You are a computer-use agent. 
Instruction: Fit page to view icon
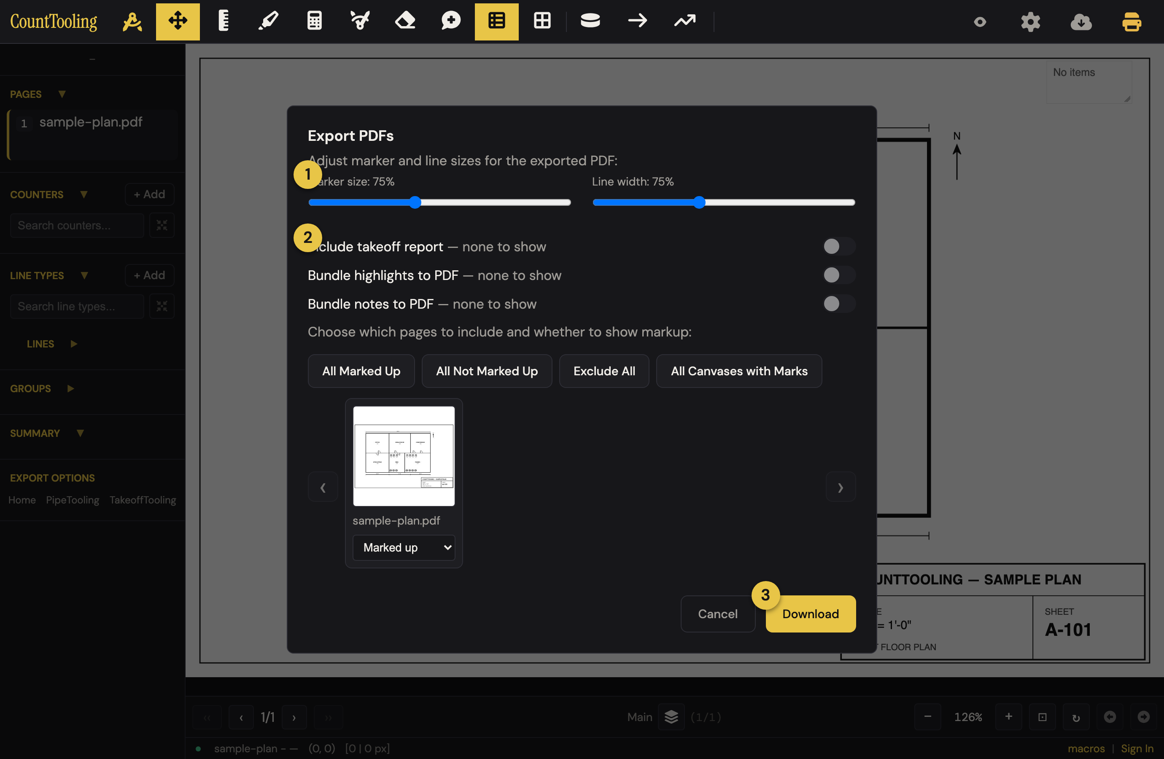pyautogui.click(x=1042, y=717)
